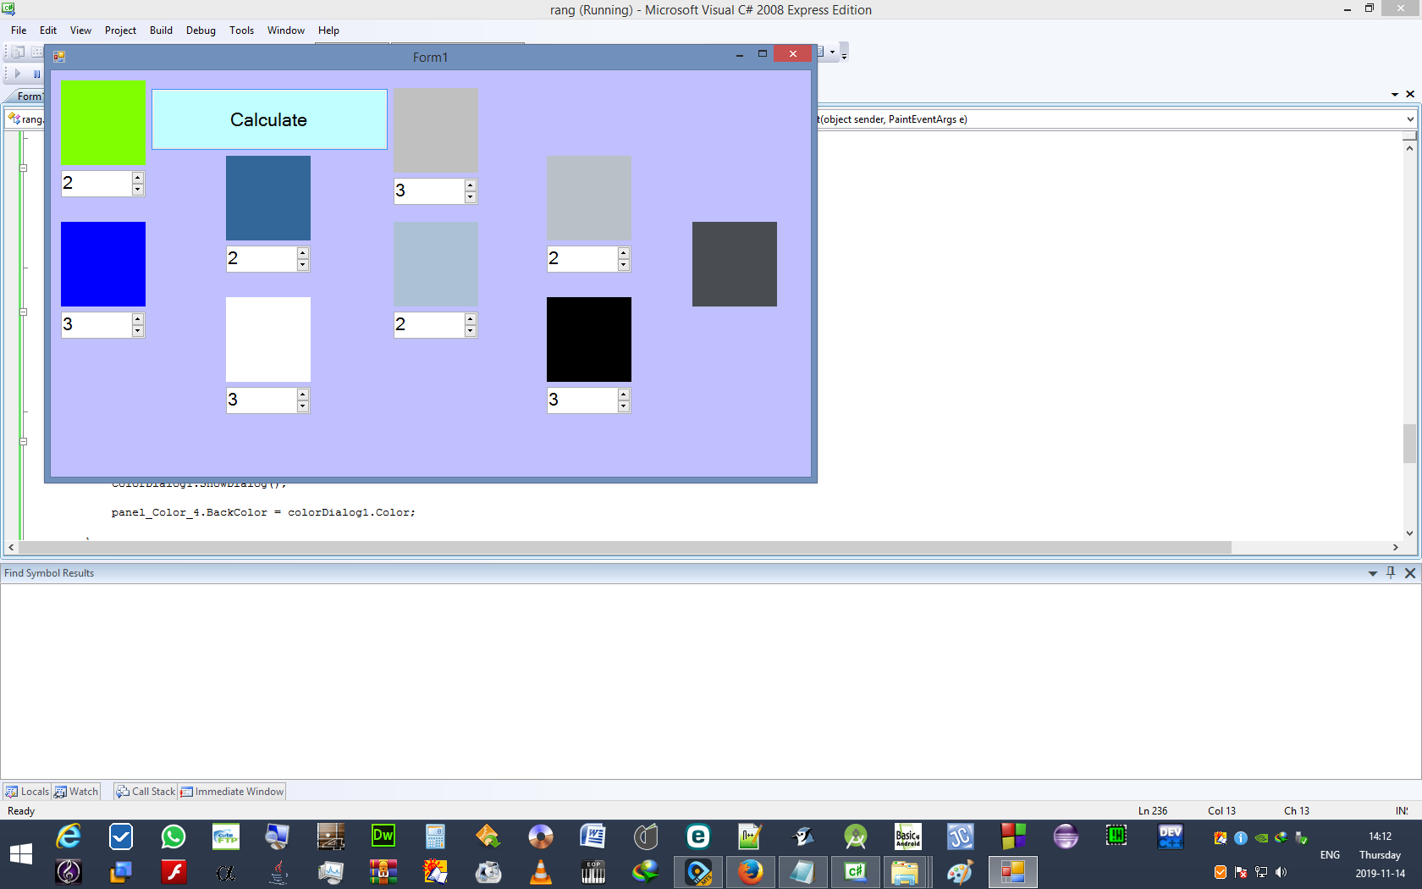1422x889 pixels.
Task: Click the code editor horizontal scrollbar thumb
Action: click(x=625, y=548)
